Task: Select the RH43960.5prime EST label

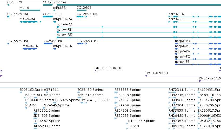Action: [x=182, y=100]
